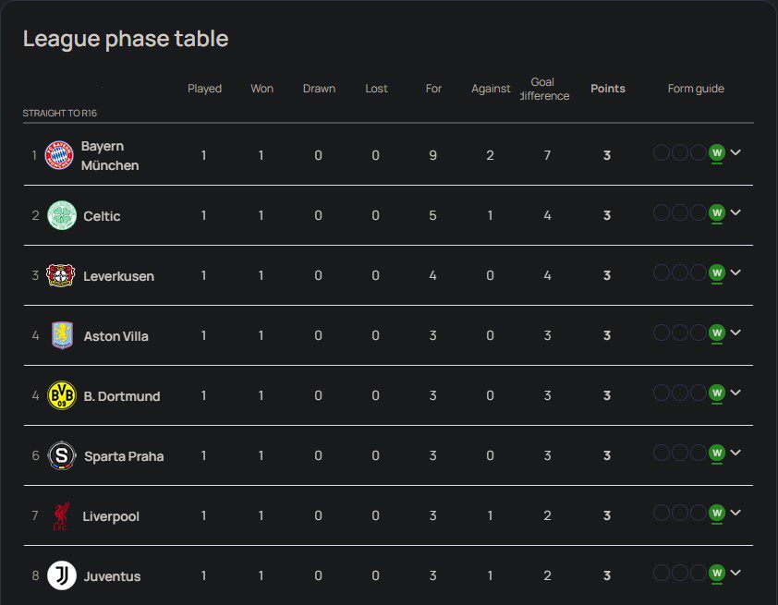Click the Points column header
This screenshot has height=605, width=778.
608,89
